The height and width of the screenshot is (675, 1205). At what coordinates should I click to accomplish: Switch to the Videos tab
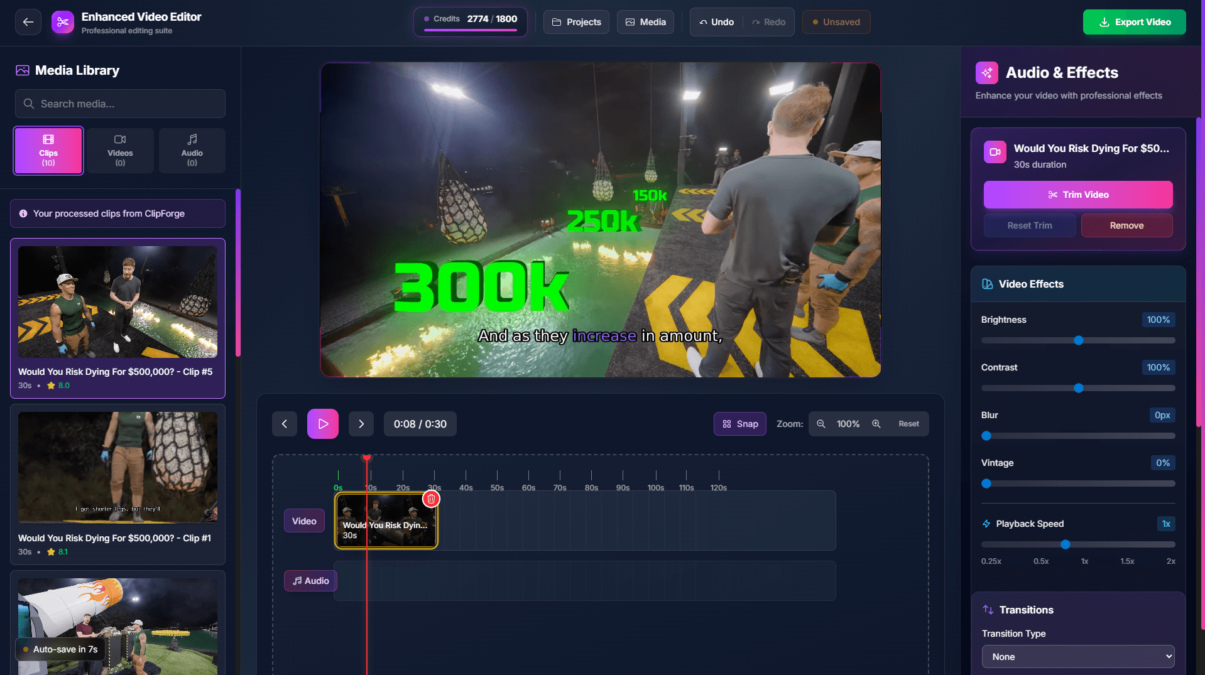(120, 151)
